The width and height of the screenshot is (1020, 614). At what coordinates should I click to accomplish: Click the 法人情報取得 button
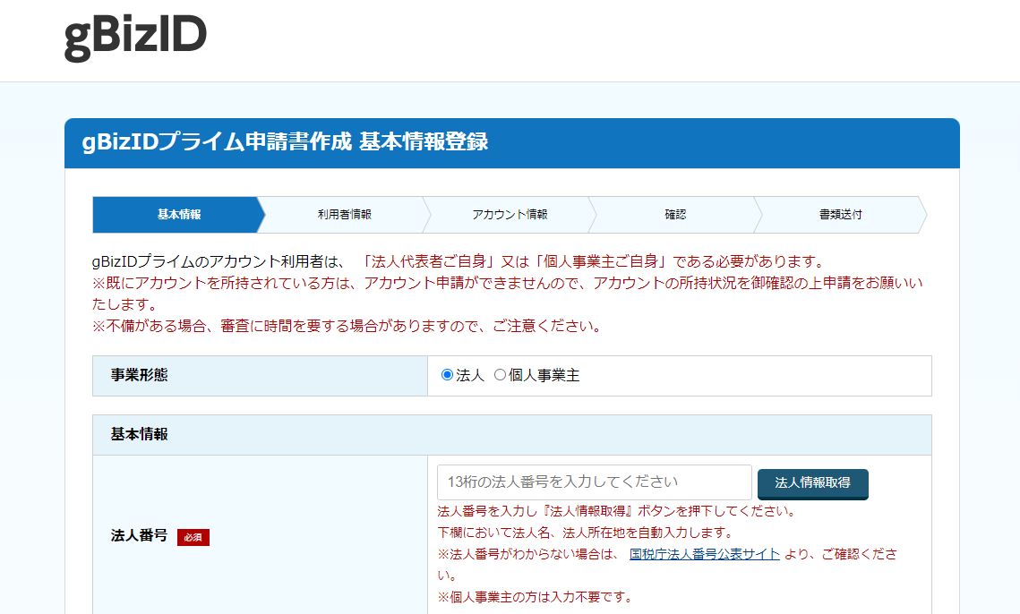(812, 483)
